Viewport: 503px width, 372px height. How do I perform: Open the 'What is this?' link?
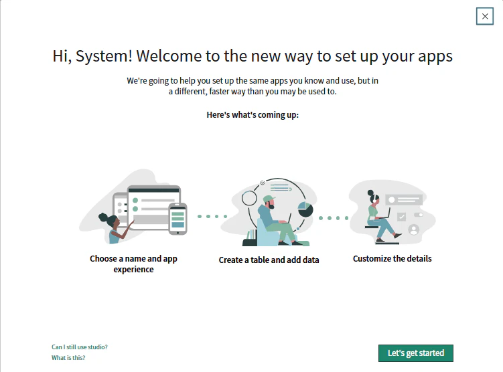[x=68, y=357]
